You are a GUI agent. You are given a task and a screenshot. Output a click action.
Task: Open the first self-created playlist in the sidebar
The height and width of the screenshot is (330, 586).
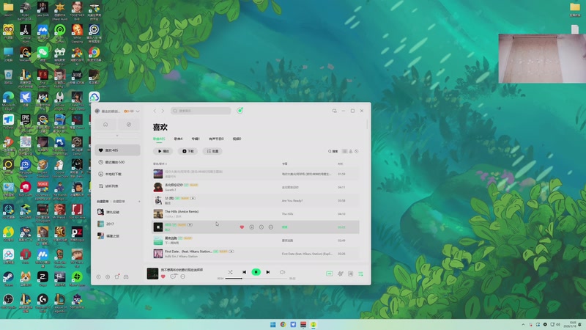[117, 212]
